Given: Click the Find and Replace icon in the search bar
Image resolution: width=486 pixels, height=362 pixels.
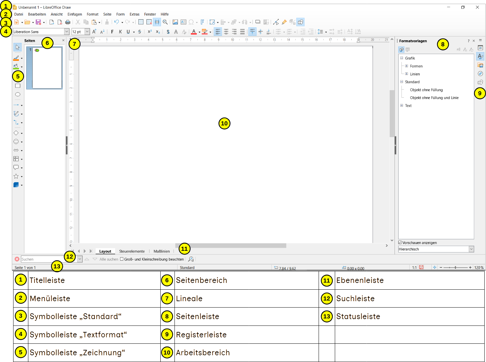Looking at the screenshot, I should 191,259.
